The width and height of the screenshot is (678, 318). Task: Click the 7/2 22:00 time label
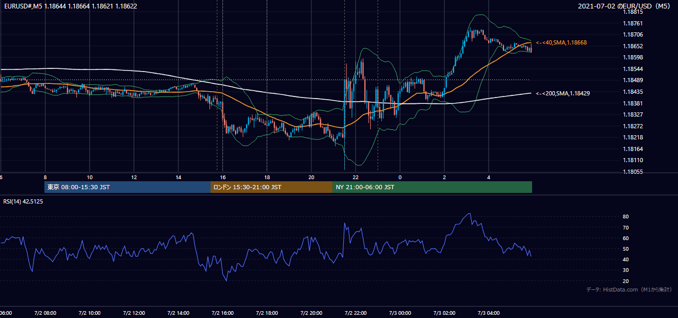tap(355, 313)
